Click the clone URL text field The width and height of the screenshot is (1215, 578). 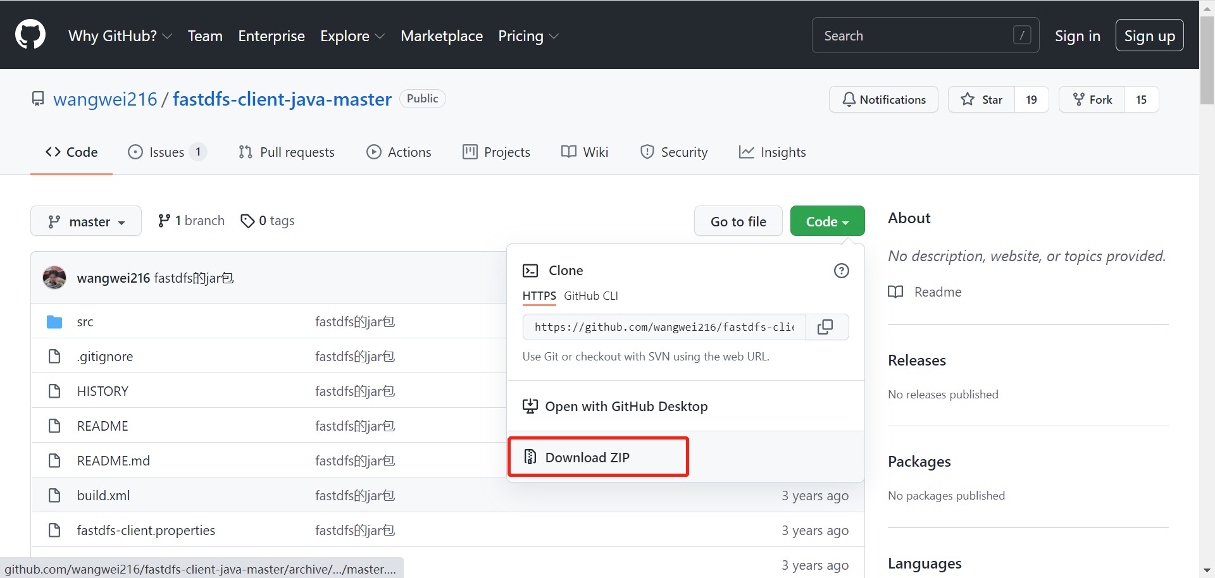click(x=664, y=327)
